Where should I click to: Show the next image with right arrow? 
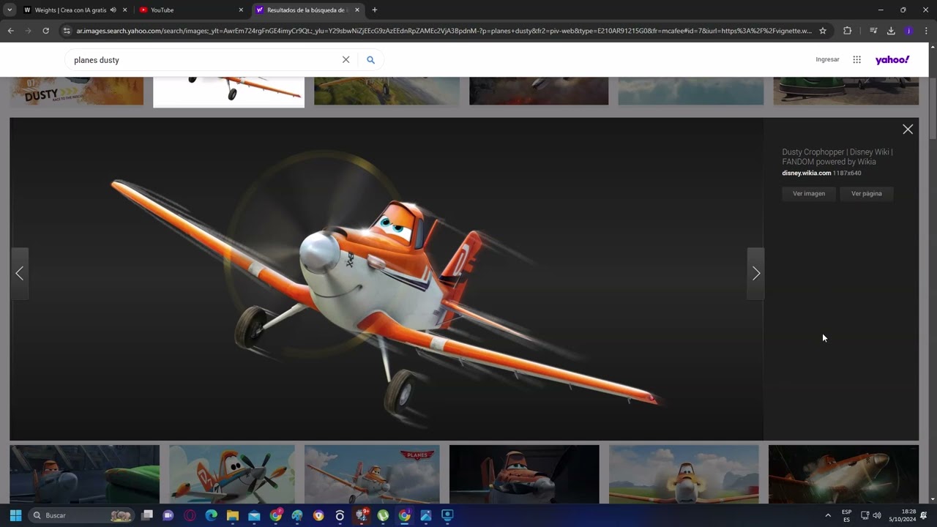(x=756, y=273)
